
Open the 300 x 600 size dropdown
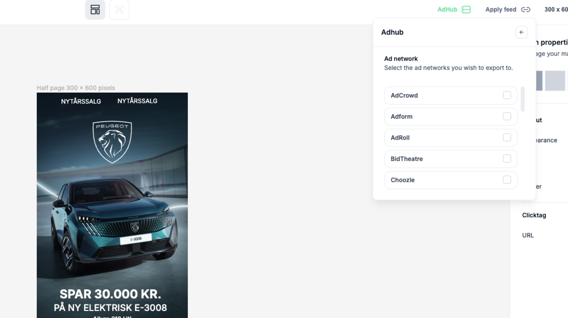click(x=556, y=10)
